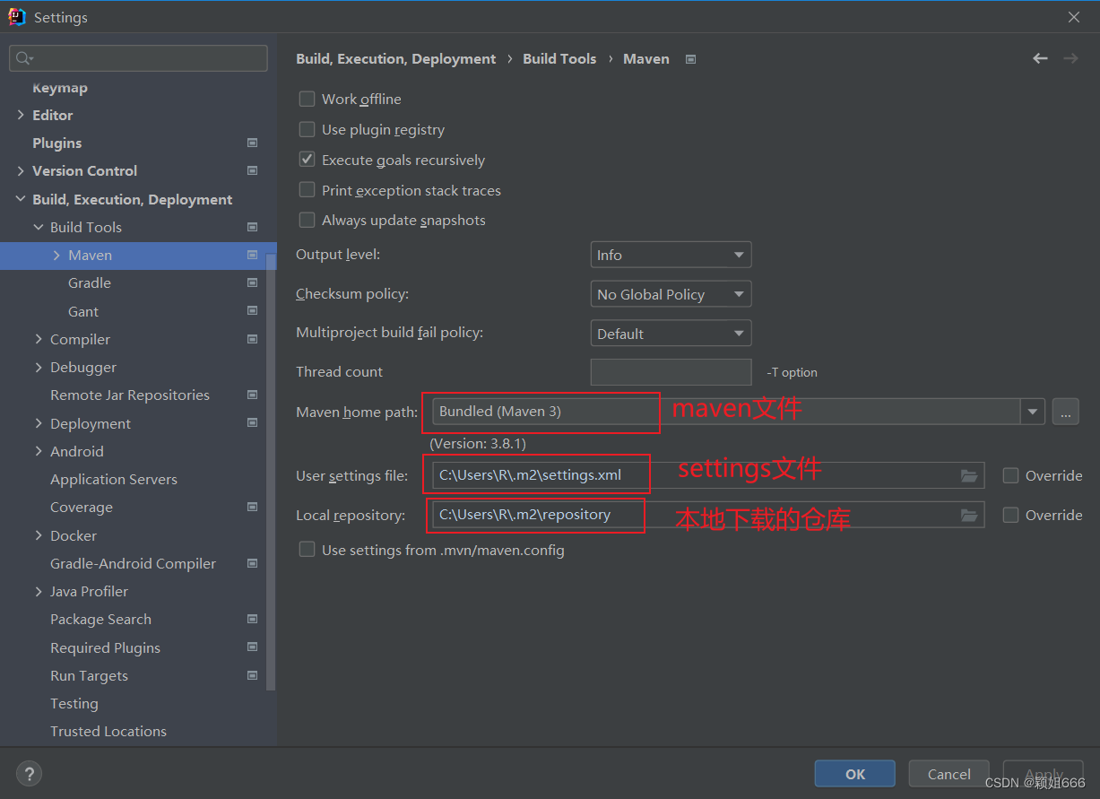Click the back navigation arrow
1100x799 pixels.
click(1039, 58)
